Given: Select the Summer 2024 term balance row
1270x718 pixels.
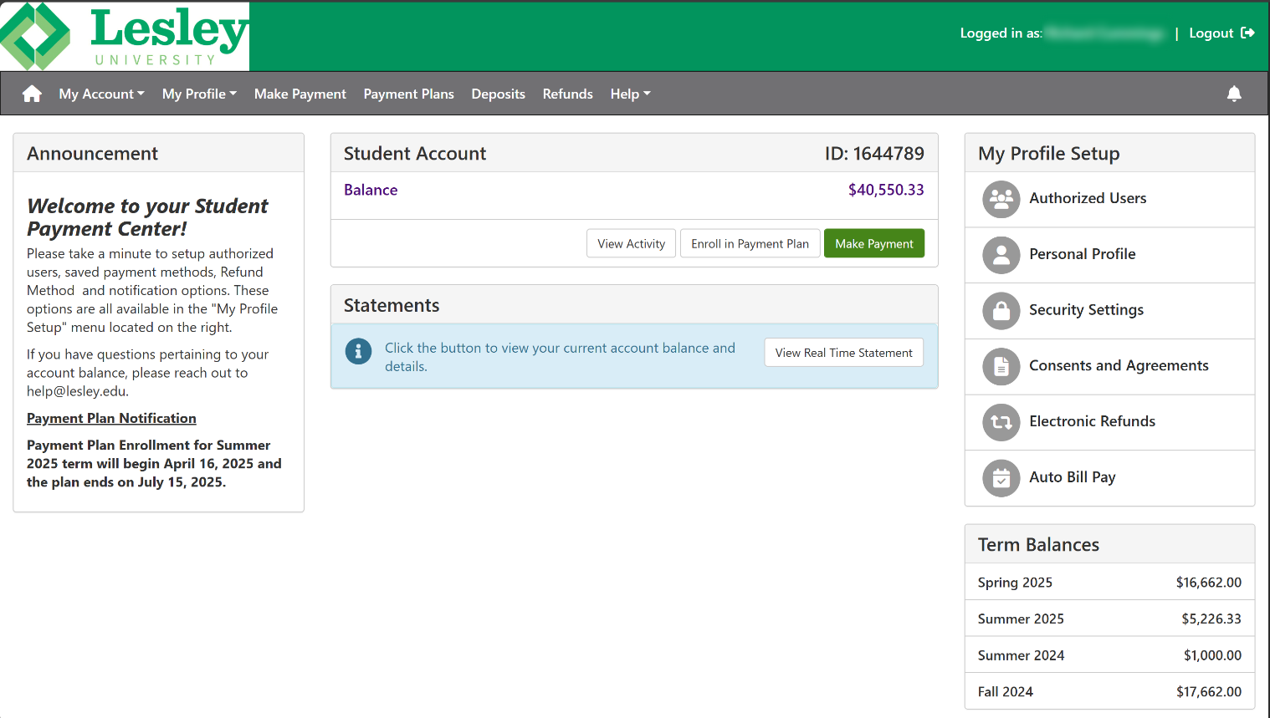Looking at the screenshot, I should point(1109,655).
